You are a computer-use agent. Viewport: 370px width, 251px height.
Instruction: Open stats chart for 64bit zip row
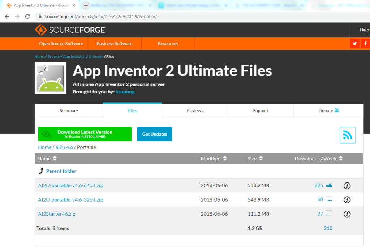pyautogui.click(x=329, y=185)
